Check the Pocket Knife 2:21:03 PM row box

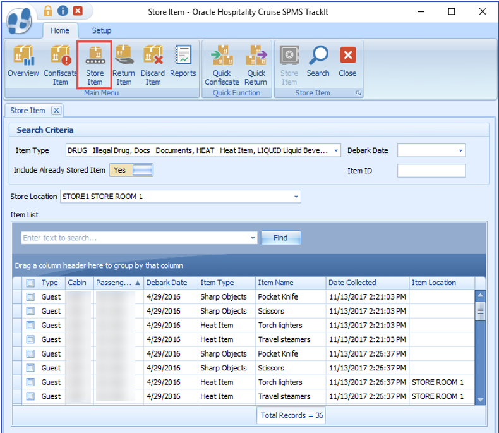coord(30,297)
